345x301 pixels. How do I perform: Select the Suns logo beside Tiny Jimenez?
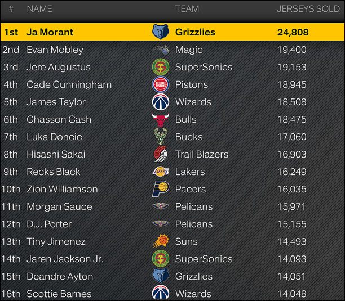click(x=161, y=241)
